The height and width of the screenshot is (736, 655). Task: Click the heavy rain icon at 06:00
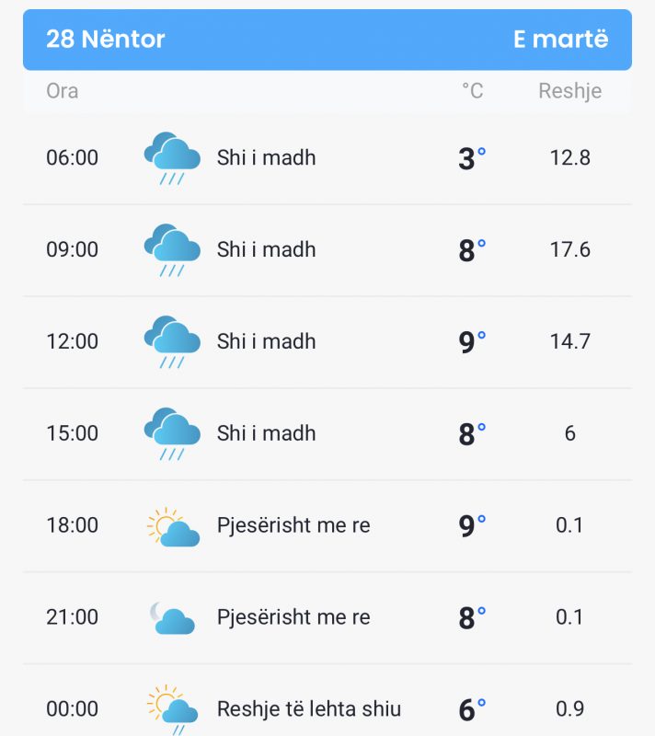[172, 158]
